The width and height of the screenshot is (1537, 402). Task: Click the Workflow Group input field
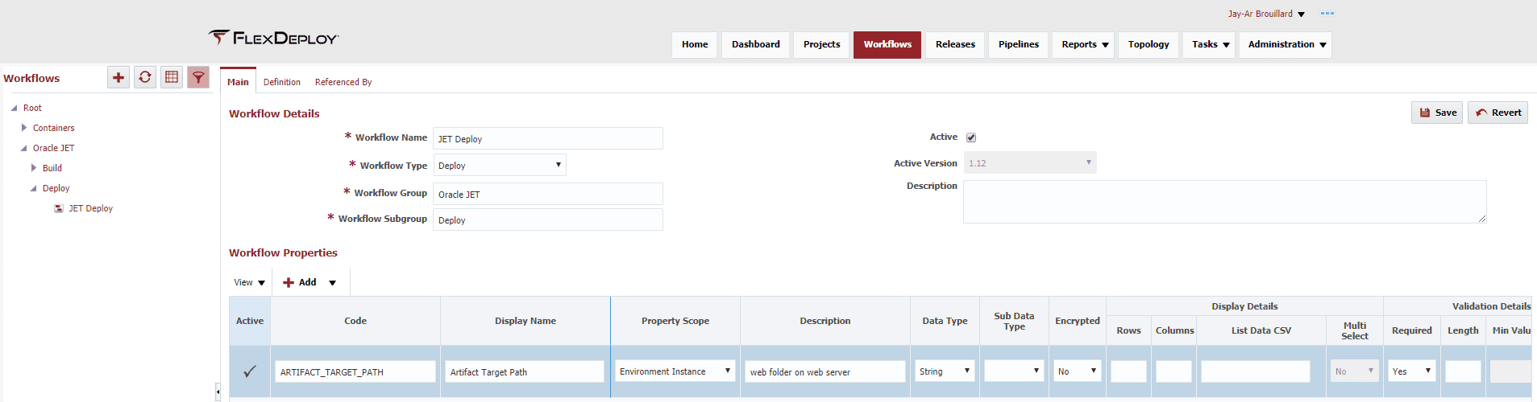547,194
